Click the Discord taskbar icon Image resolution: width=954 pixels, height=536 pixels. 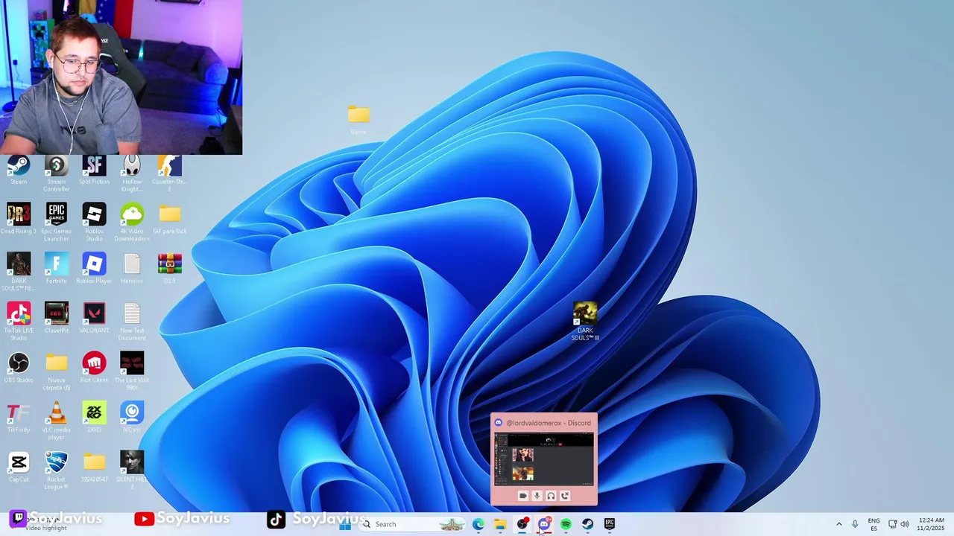pos(544,524)
